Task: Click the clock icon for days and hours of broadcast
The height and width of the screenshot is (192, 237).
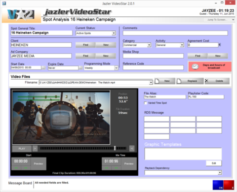Action: tap(195, 66)
